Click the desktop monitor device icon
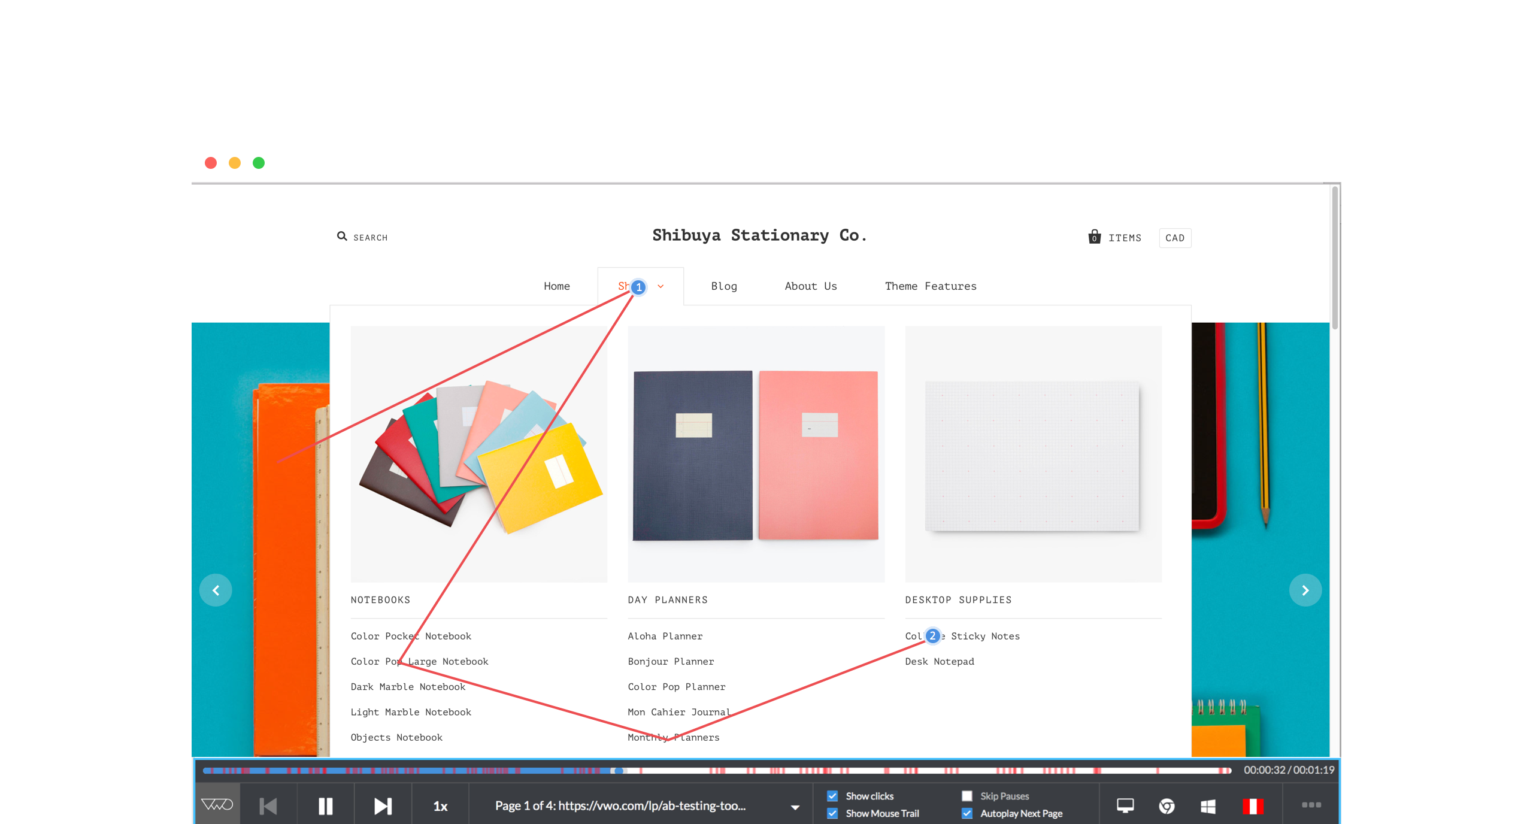The width and height of the screenshot is (1533, 824). coord(1125,805)
